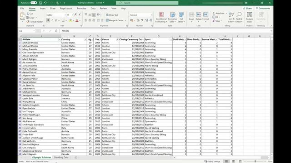This screenshot has height=163, width=291.
Task: Increase font size with the larger A
Action: click(x=75, y=15)
